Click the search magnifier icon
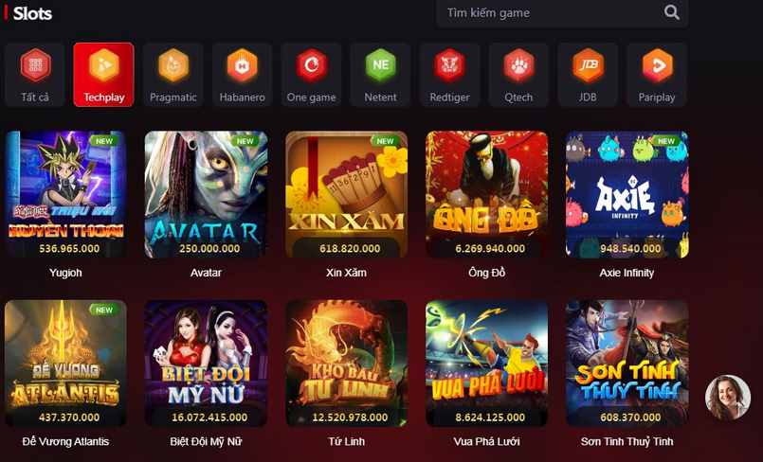 click(671, 12)
